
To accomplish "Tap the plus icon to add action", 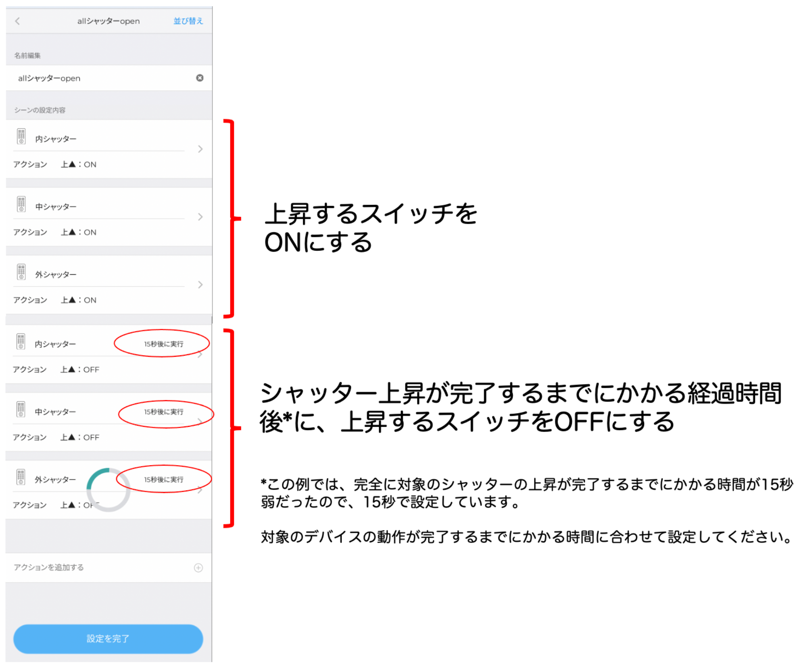I will [x=198, y=568].
